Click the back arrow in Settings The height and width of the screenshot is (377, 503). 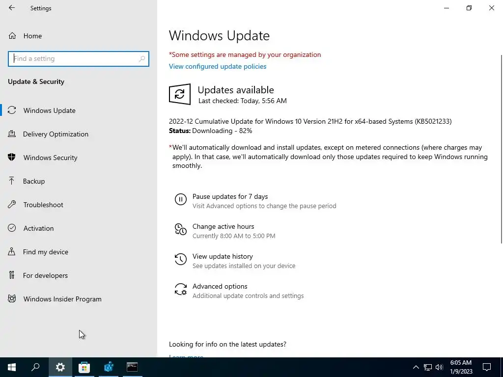(12, 8)
